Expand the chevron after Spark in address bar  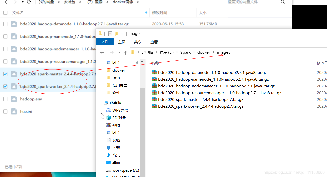pos(194,52)
